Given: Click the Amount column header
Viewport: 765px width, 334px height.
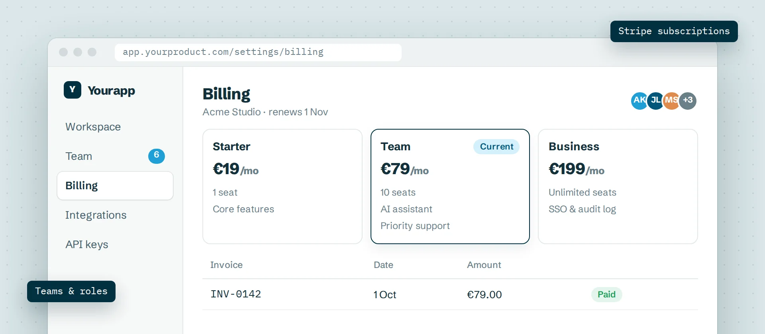Looking at the screenshot, I should 484,265.
